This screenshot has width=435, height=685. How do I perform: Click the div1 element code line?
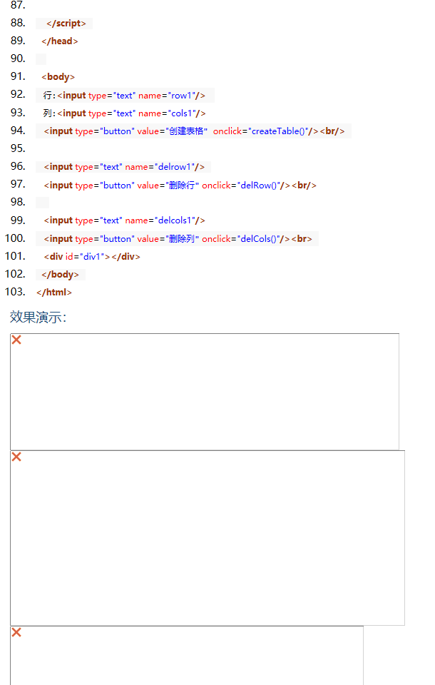click(92, 256)
